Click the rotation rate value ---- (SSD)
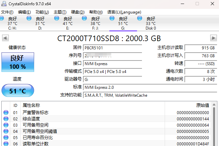Screen dimensions: 219x146 point(201,63)
